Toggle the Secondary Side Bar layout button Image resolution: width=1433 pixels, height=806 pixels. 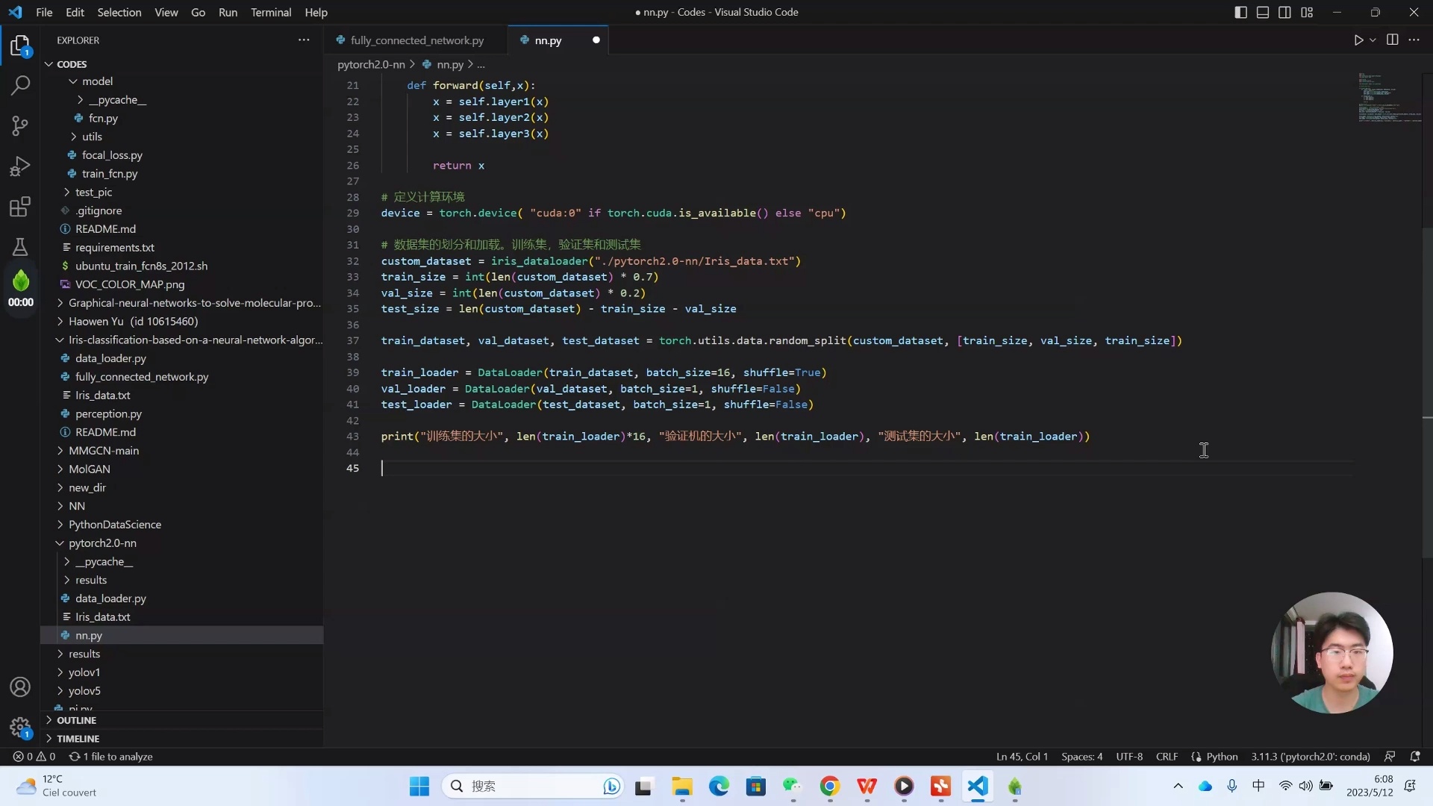pyautogui.click(x=1284, y=13)
